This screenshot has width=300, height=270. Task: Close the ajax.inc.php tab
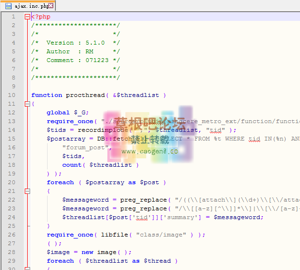pyautogui.click(x=51, y=6)
